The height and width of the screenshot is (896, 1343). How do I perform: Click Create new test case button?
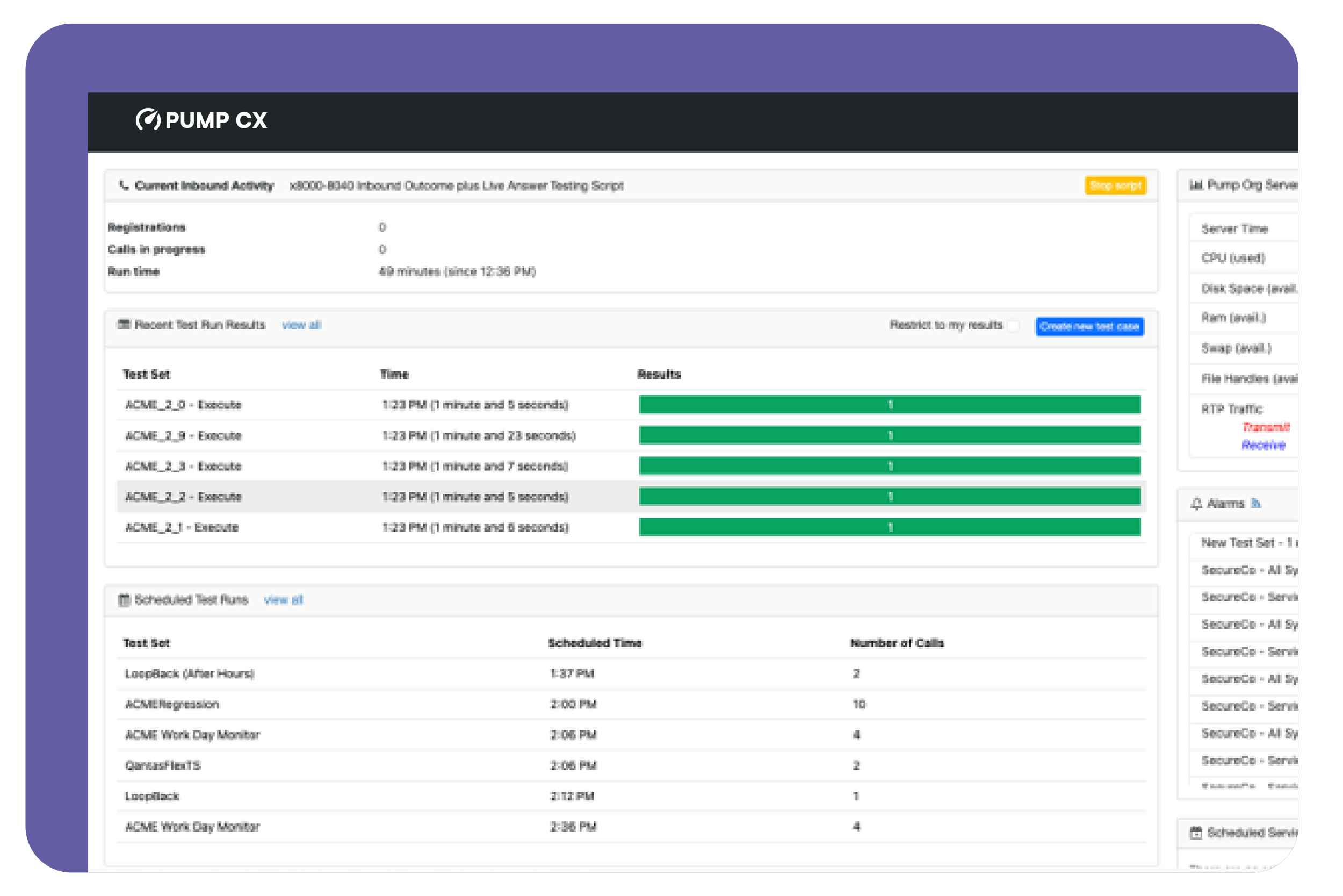1089,326
